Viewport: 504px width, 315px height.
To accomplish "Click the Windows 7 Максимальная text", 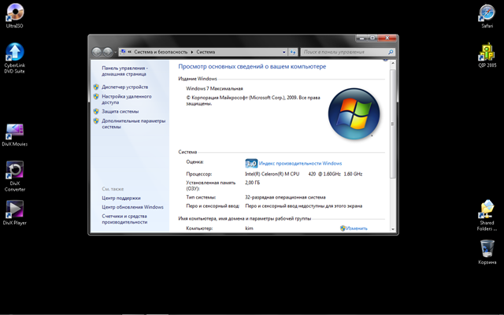I will tap(214, 88).
